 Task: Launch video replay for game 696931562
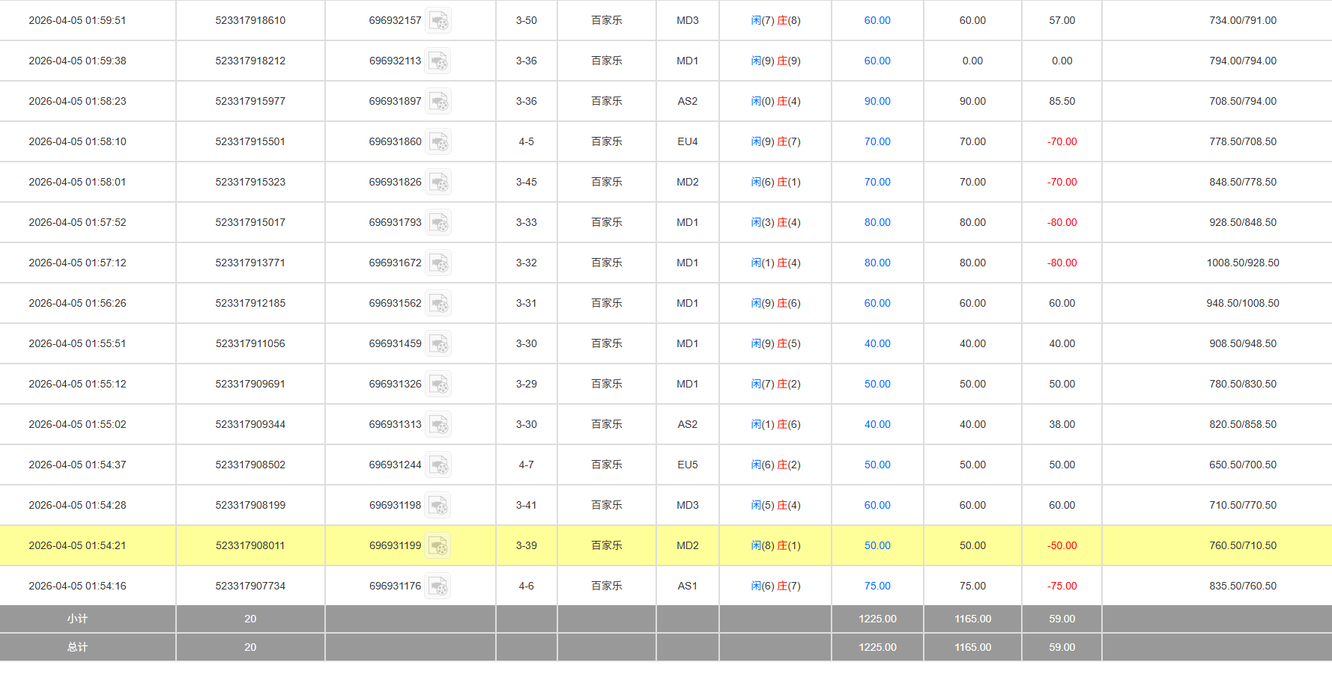438,303
